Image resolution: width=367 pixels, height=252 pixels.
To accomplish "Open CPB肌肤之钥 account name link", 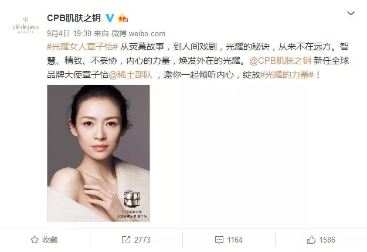I will 74,18.
